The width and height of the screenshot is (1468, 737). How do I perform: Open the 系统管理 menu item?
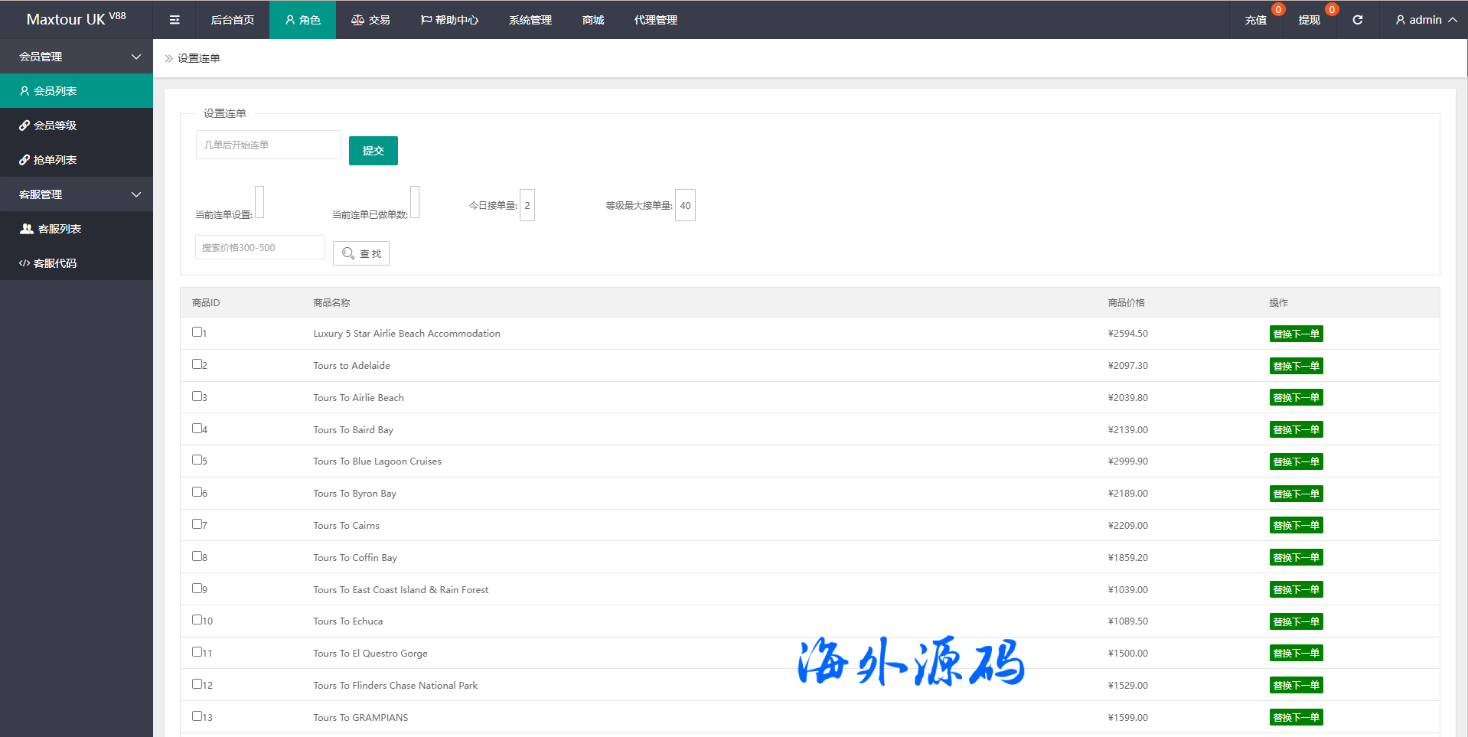click(530, 20)
